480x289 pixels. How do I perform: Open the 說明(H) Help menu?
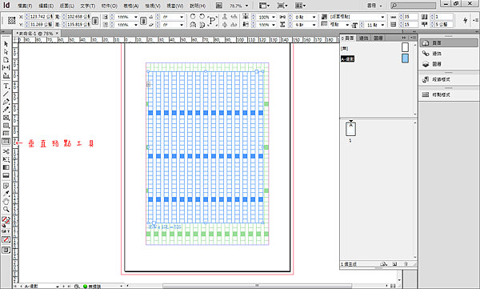pyautogui.click(x=198, y=6)
